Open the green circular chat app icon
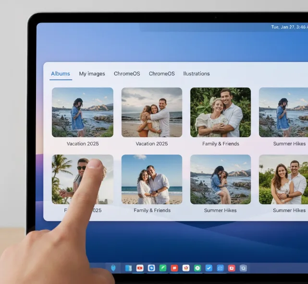This screenshot has width=308, height=284. [197, 268]
